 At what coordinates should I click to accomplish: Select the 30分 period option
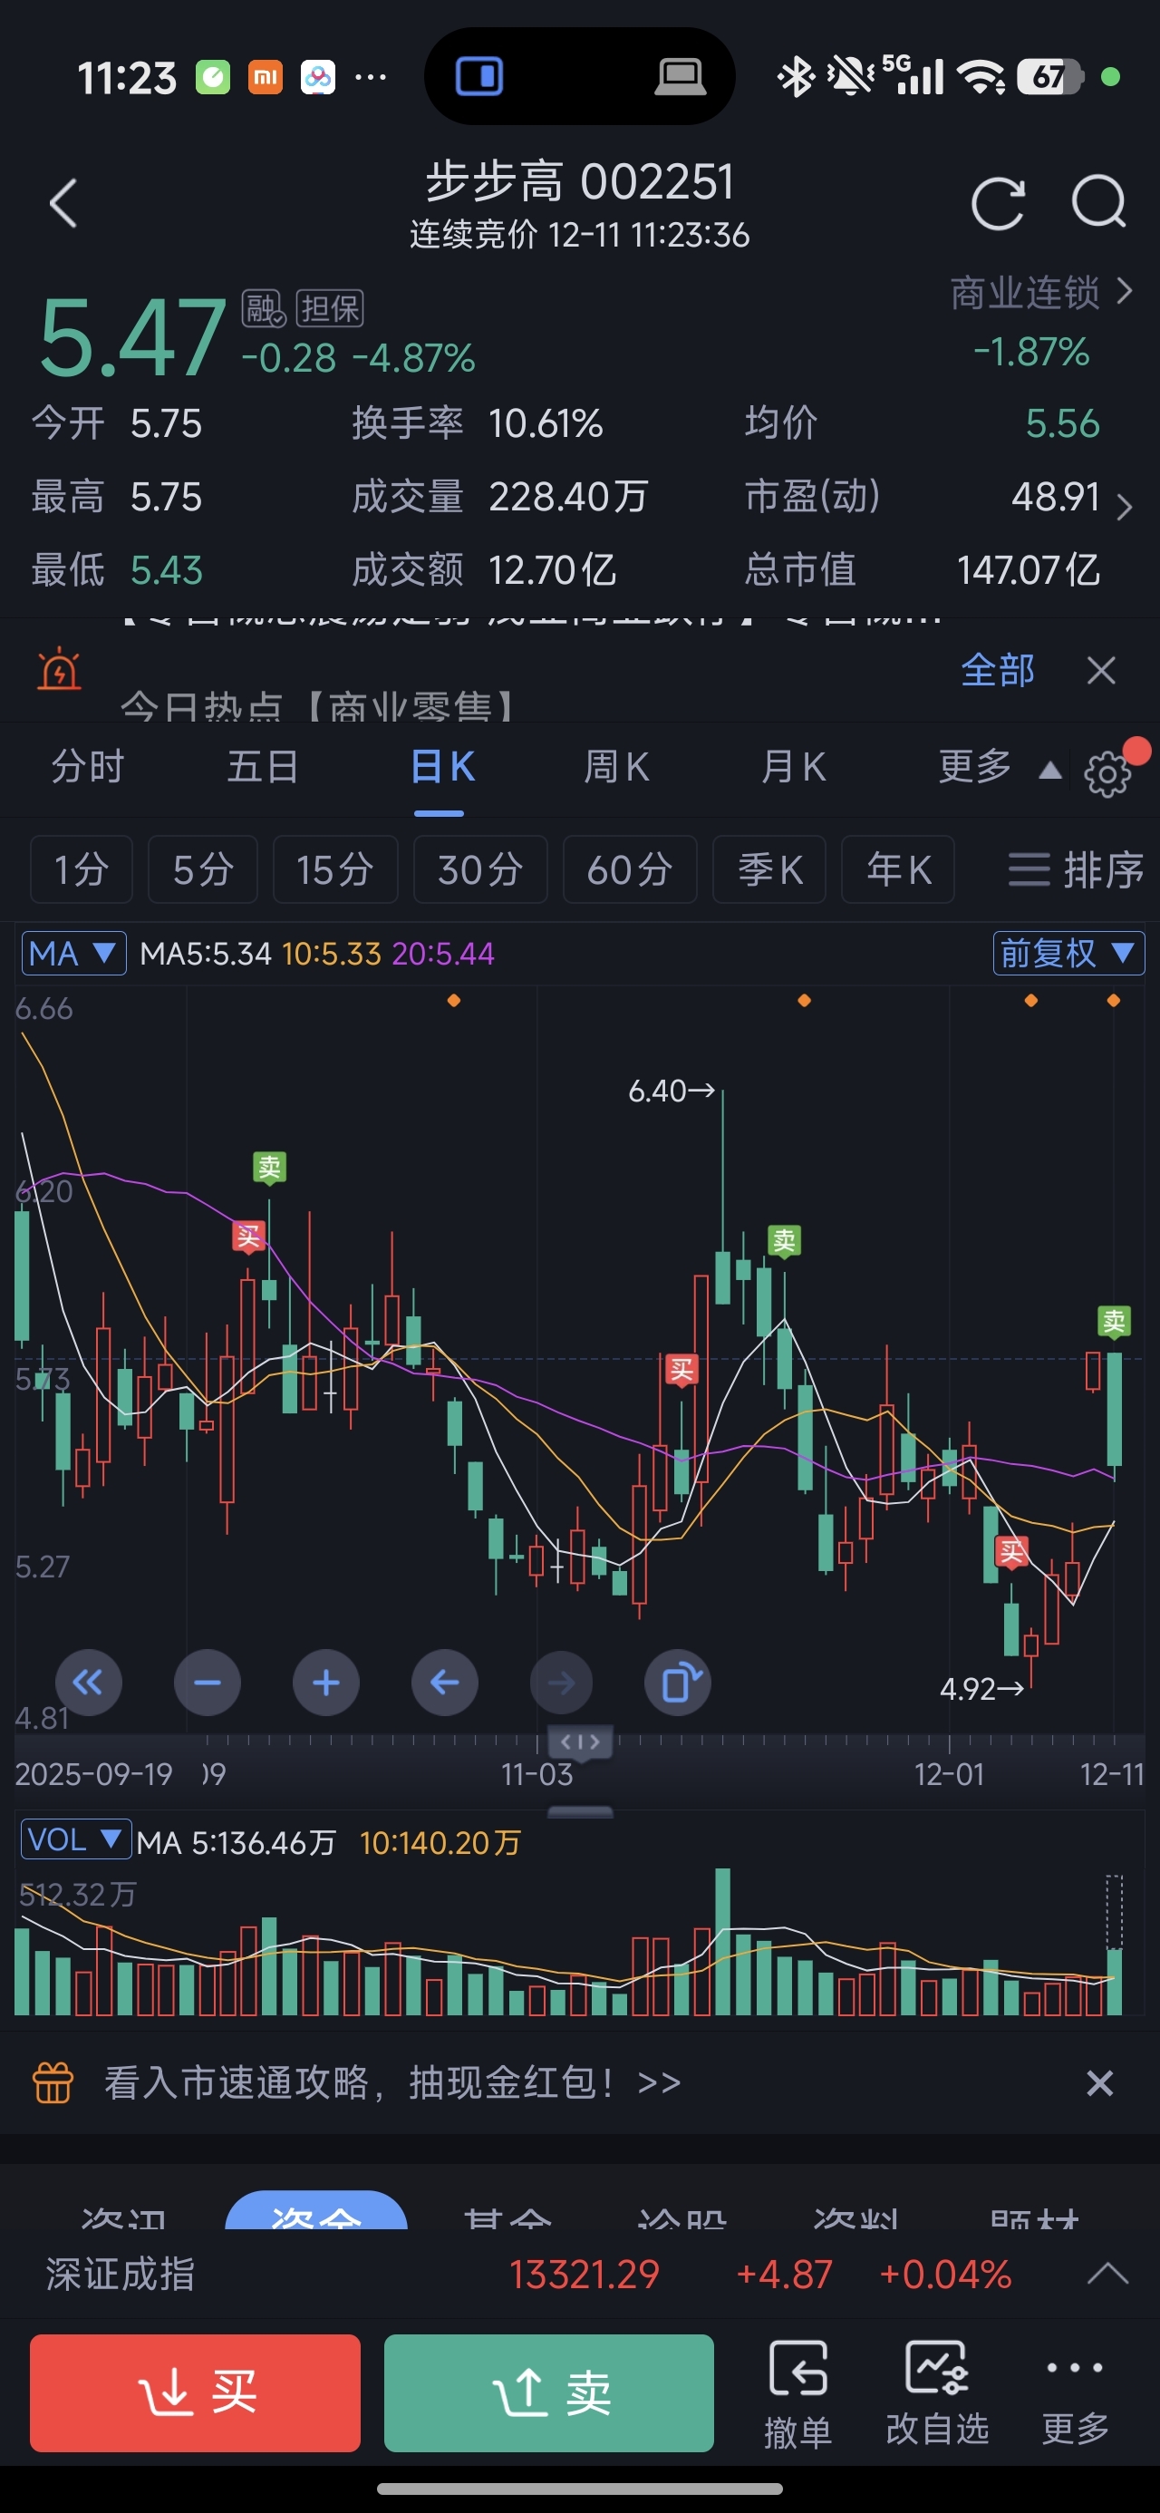(x=480, y=869)
